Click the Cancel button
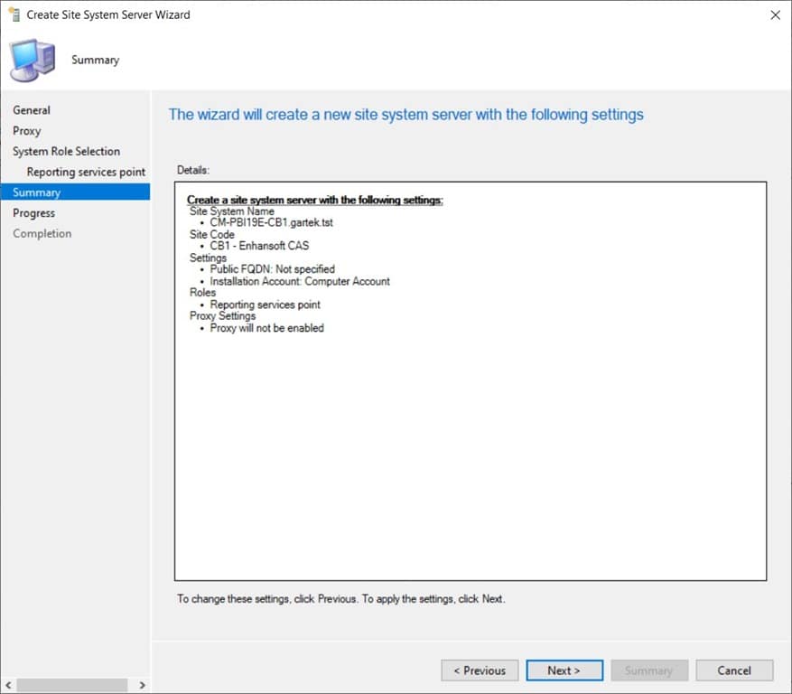Screen dimensions: 792x694 pyautogui.click(x=734, y=671)
